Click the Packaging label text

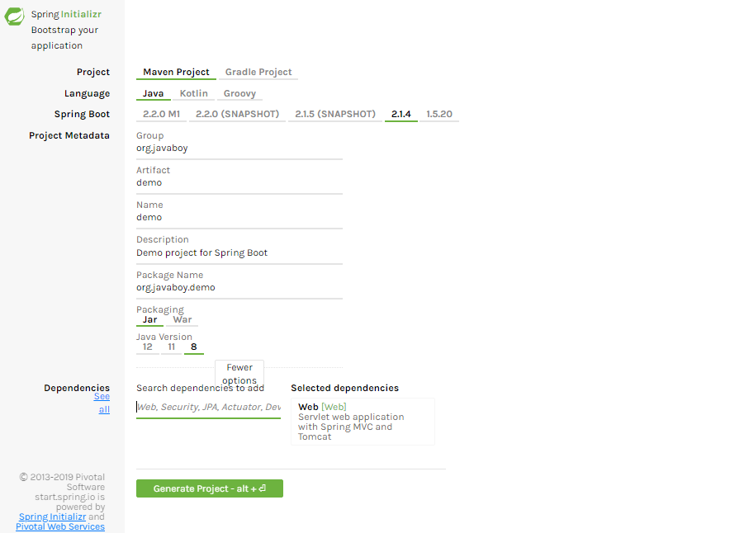pyautogui.click(x=159, y=309)
